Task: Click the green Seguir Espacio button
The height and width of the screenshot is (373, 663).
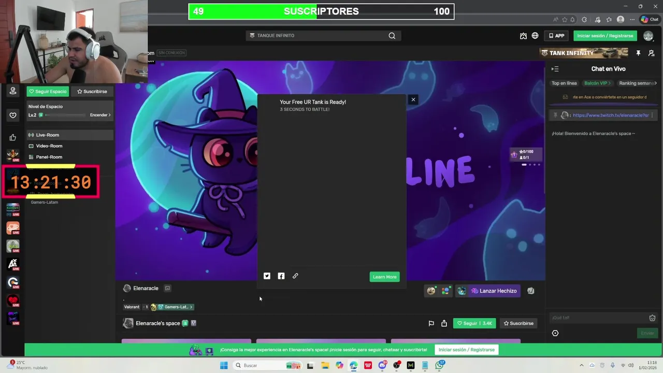Action: click(48, 91)
